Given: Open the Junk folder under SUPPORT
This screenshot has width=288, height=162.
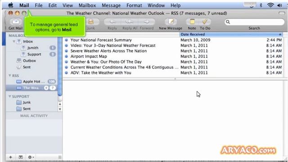Looking at the screenshot, I should pyautogui.click(x=27, y=102).
